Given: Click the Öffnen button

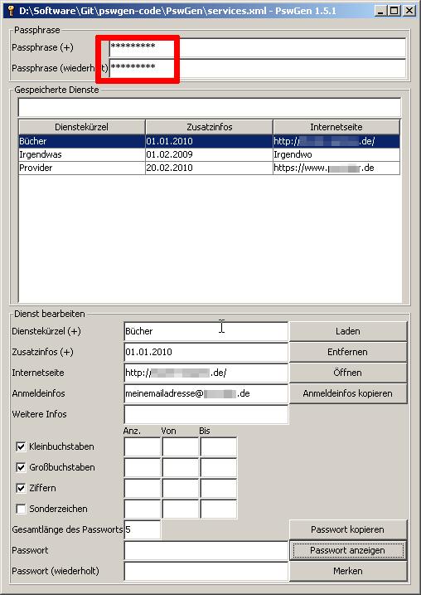Looking at the screenshot, I should pyautogui.click(x=348, y=373).
